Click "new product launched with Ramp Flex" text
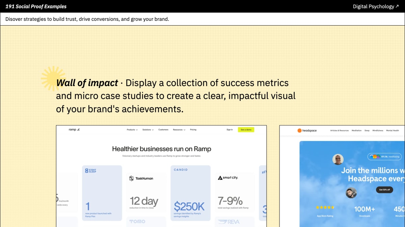 [98, 215]
